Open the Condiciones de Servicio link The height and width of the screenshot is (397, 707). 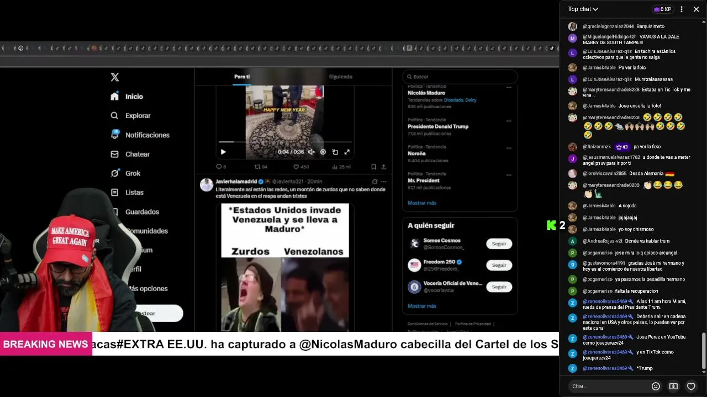click(428, 324)
